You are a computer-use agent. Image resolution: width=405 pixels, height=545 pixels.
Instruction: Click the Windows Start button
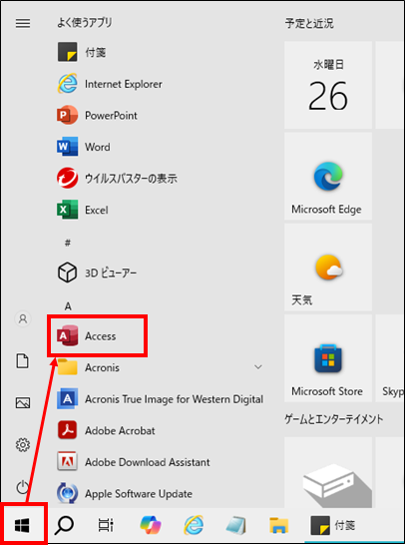coord(23,524)
